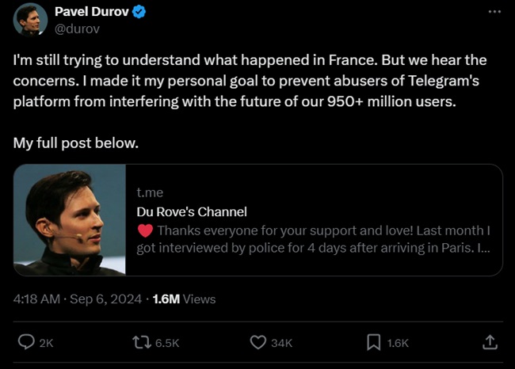Bookmark the post using the bookmark icon
This screenshot has width=515, height=369.
tap(373, 342)
